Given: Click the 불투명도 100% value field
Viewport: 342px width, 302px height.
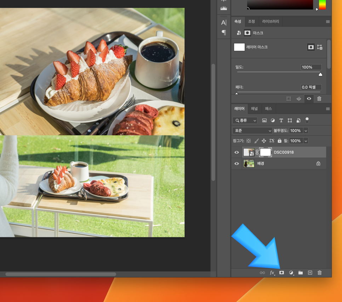Looking at the screenshot, I should point(296,131).
